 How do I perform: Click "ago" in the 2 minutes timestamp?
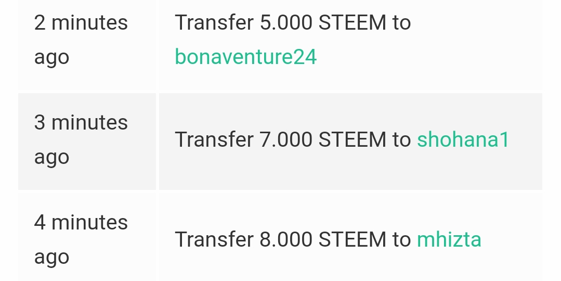pos(51,57)
